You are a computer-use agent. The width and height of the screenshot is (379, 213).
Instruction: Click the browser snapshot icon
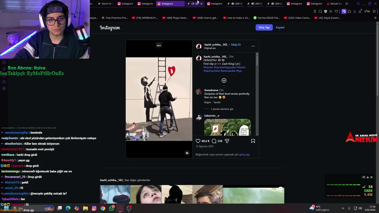coord(320,12)
